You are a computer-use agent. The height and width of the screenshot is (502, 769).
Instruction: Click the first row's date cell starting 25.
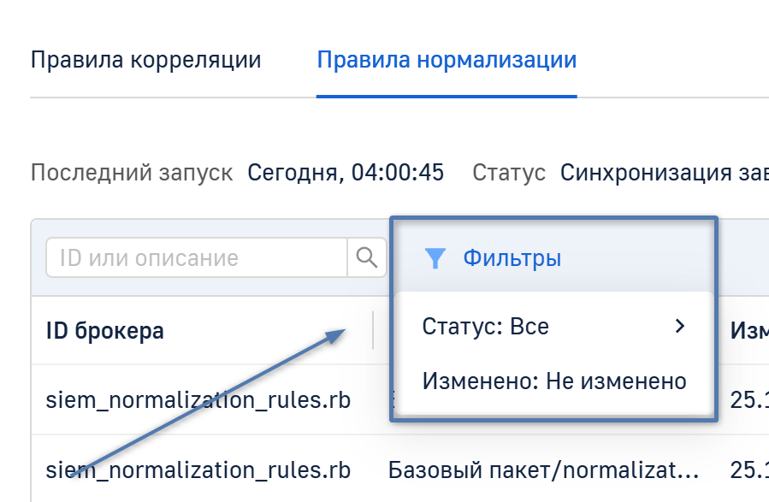tap(748, 400)
